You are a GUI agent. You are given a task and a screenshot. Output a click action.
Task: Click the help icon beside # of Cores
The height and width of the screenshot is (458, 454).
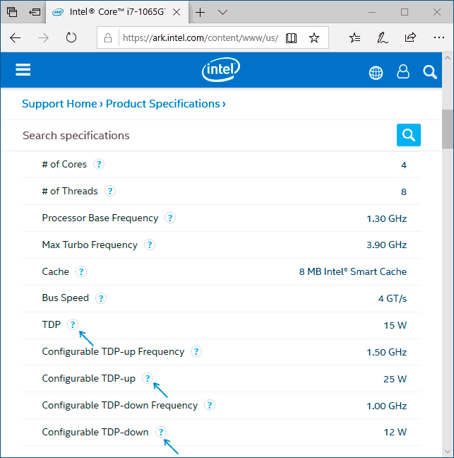(99, 164)
